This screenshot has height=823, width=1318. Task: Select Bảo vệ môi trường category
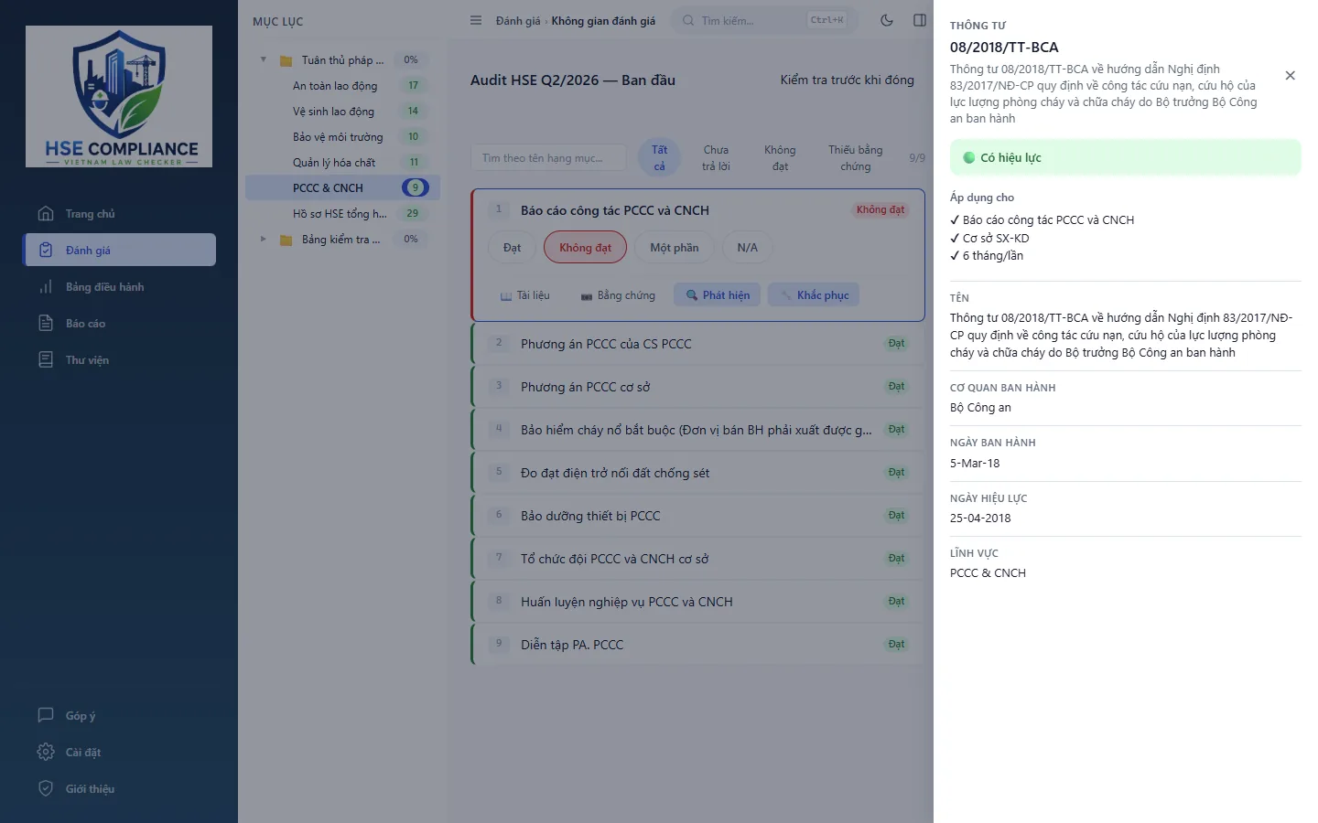(342, 136)
